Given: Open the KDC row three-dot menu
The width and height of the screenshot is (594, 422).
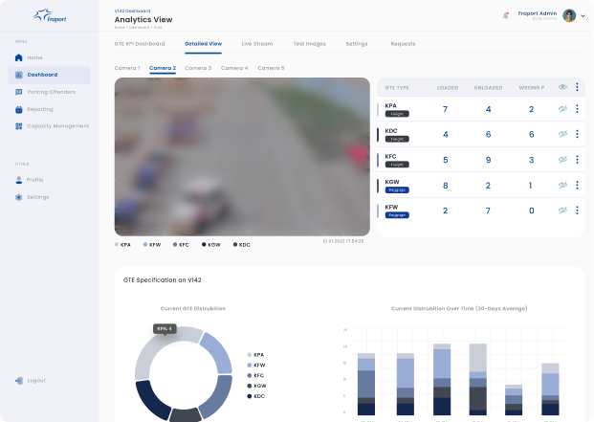Looking at the screenshot, I should click(x=577, y=134).
